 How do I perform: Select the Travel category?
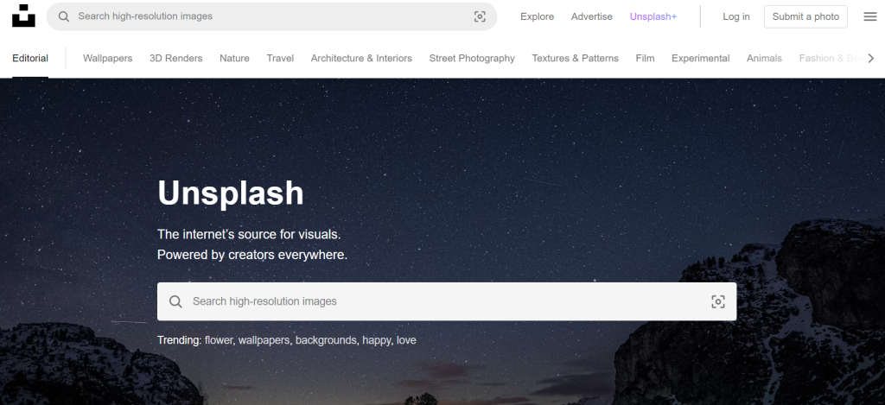(x=280, y=58)
